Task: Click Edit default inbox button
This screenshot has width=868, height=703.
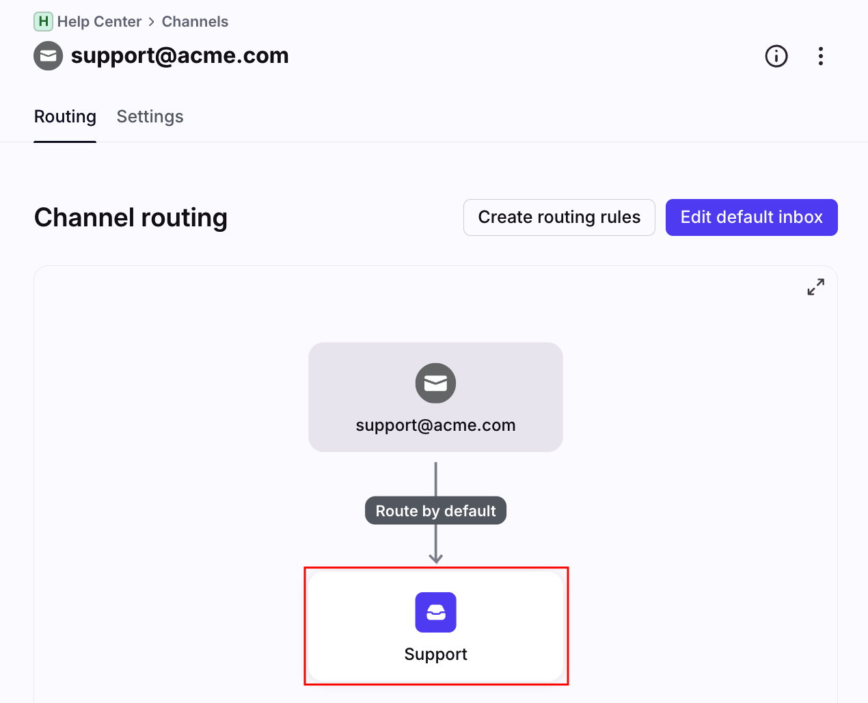Action: [752, 217]
